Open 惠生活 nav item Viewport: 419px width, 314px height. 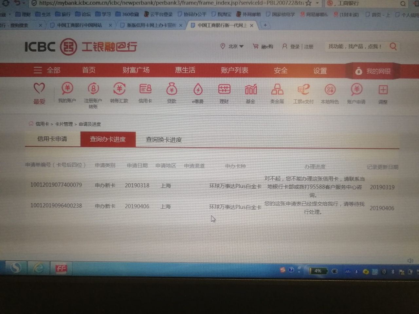(185, 70)
